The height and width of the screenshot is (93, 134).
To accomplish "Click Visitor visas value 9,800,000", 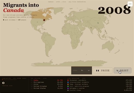I will coord(128,90).
